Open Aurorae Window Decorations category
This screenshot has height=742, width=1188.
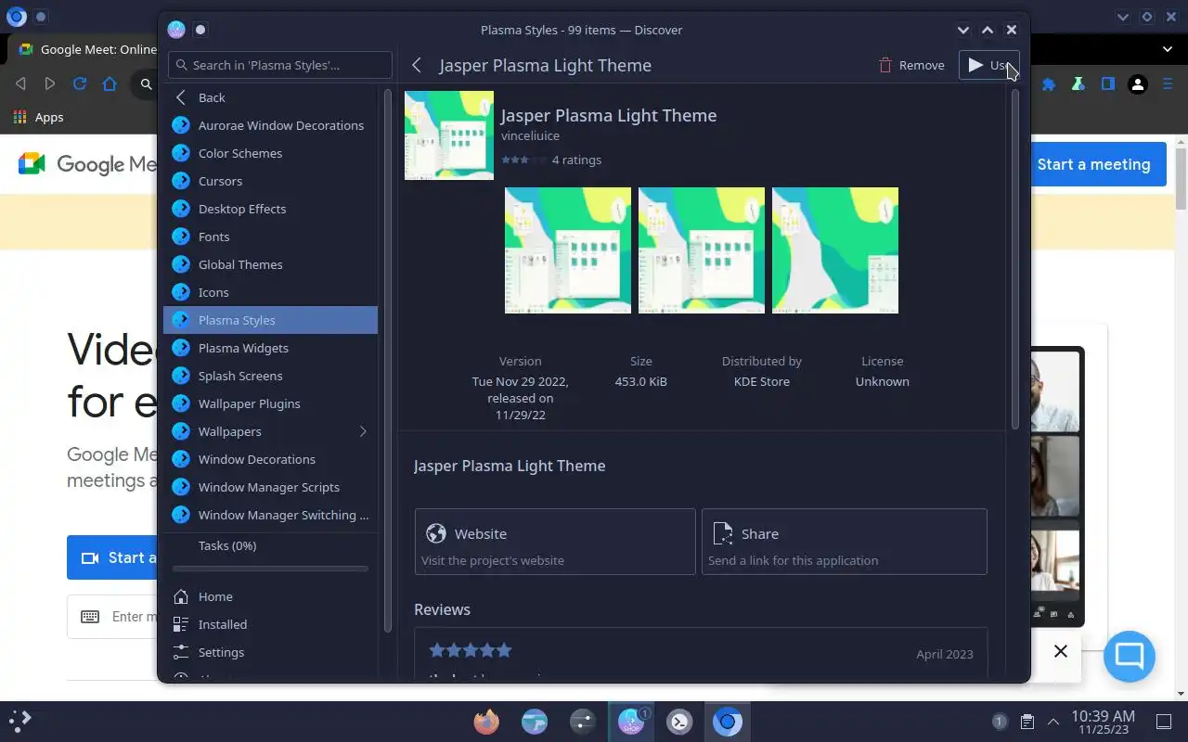click(270, 125)
